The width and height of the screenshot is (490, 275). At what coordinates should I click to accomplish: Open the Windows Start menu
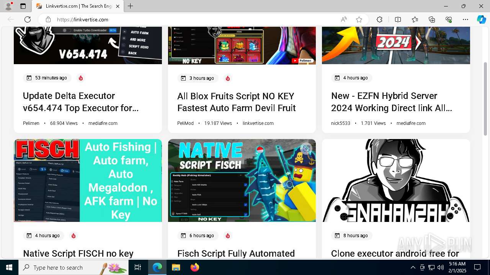coord(9,267)
